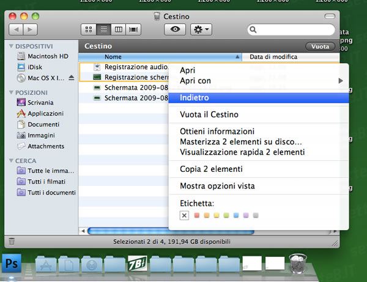This screenshot has width=367, height=282.
Task: Open Tutti i documenti smart folder
Action: click(46, 192)
